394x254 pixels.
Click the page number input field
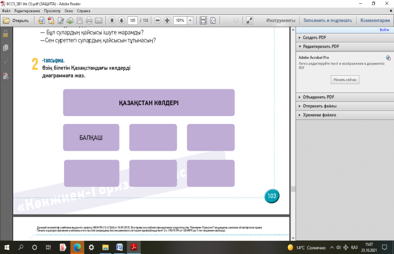(x=133, y=20)
